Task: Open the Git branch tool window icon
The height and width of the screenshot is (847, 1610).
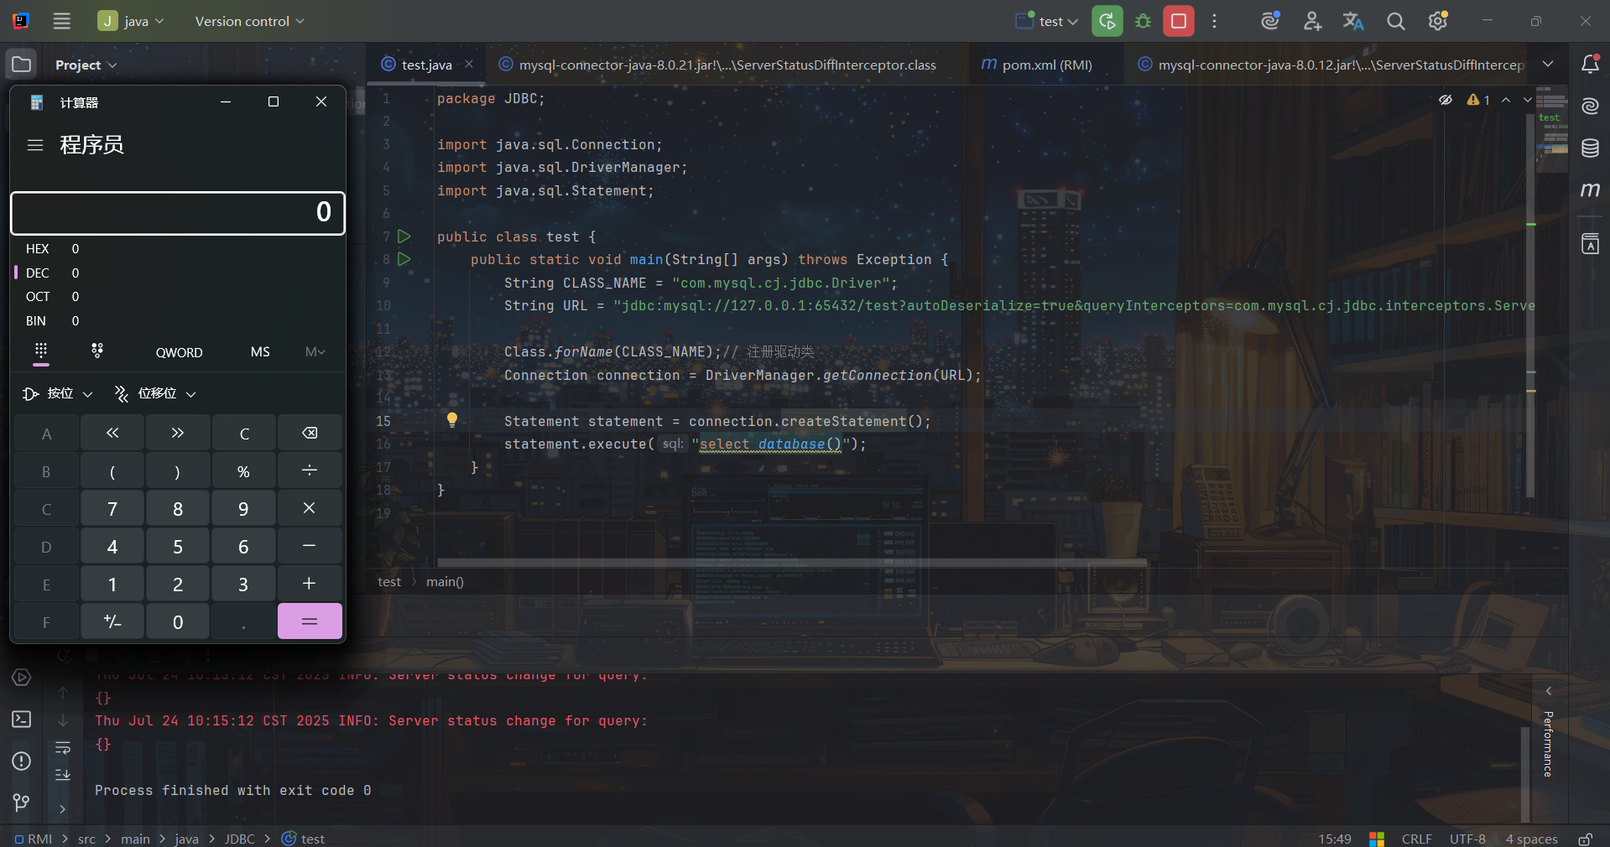Action: (22, 803)
